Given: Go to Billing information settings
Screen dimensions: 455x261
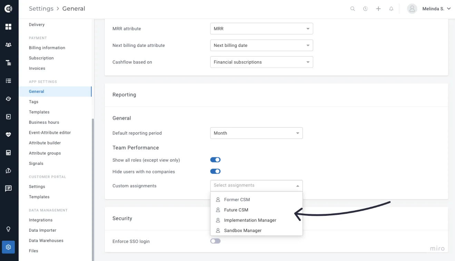Looking at the screenshot, I should (x=47, y=48).
